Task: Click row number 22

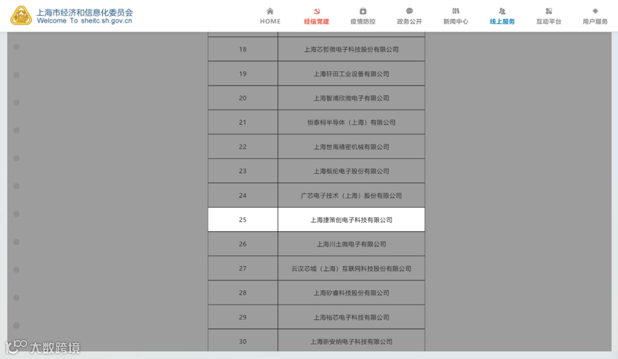Action: coord(243,147)
